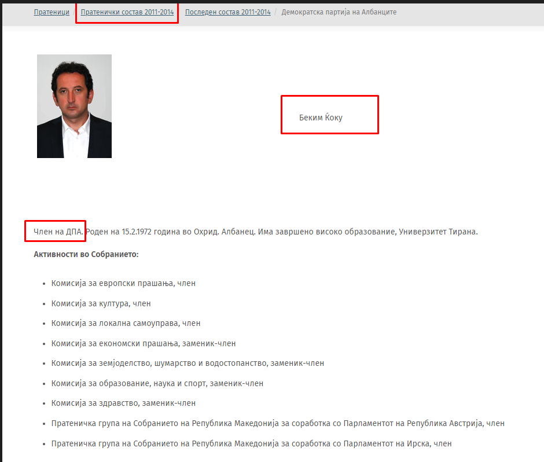Click the name heading Беким Ќоку
This screenshot has height=462, width=544.
tap(321, 118)
